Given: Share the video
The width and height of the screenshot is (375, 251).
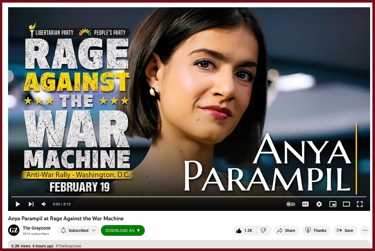Looking at the screenshot, I should (286, 230).
